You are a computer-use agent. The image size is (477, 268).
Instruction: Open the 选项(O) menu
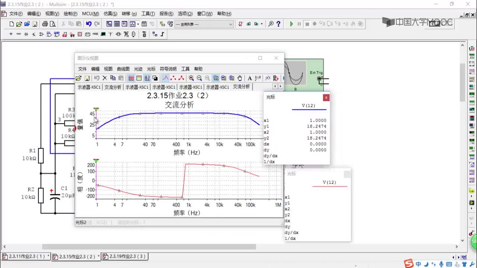point(185,14)
